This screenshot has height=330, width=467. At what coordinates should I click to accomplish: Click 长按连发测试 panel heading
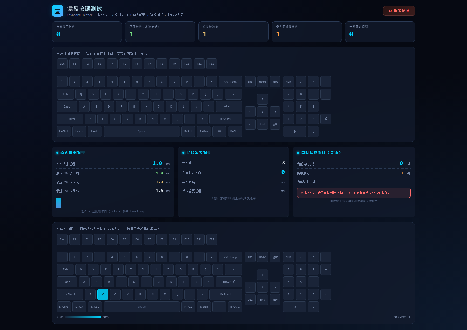(x=199, y=153)
